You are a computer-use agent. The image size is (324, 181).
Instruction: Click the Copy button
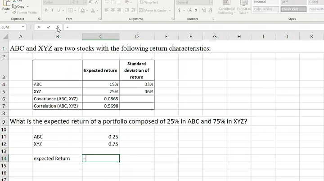(18, 6)
